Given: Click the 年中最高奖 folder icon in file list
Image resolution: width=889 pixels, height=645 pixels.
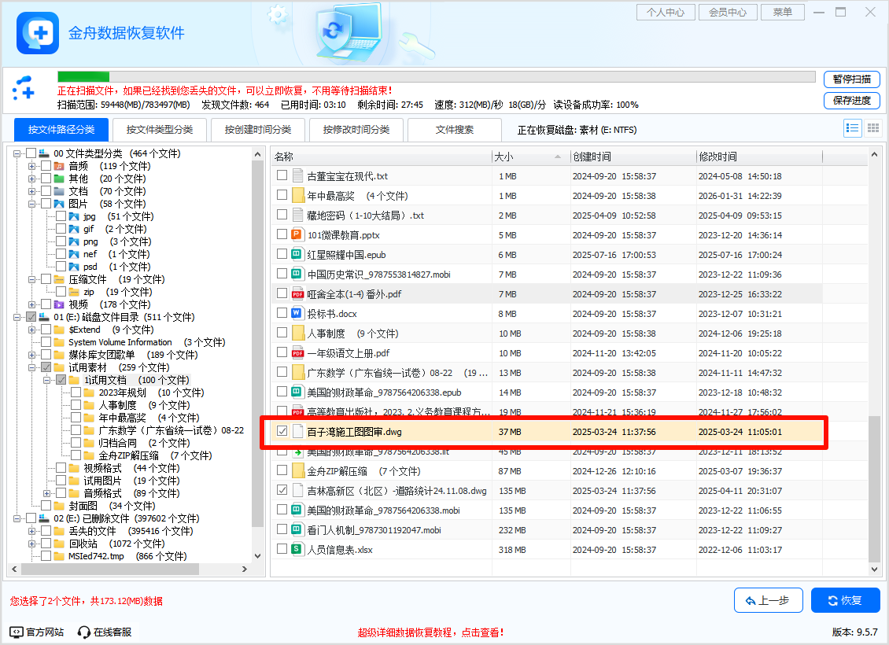Looking at the screenshot, I should click(x=298, y=196).
